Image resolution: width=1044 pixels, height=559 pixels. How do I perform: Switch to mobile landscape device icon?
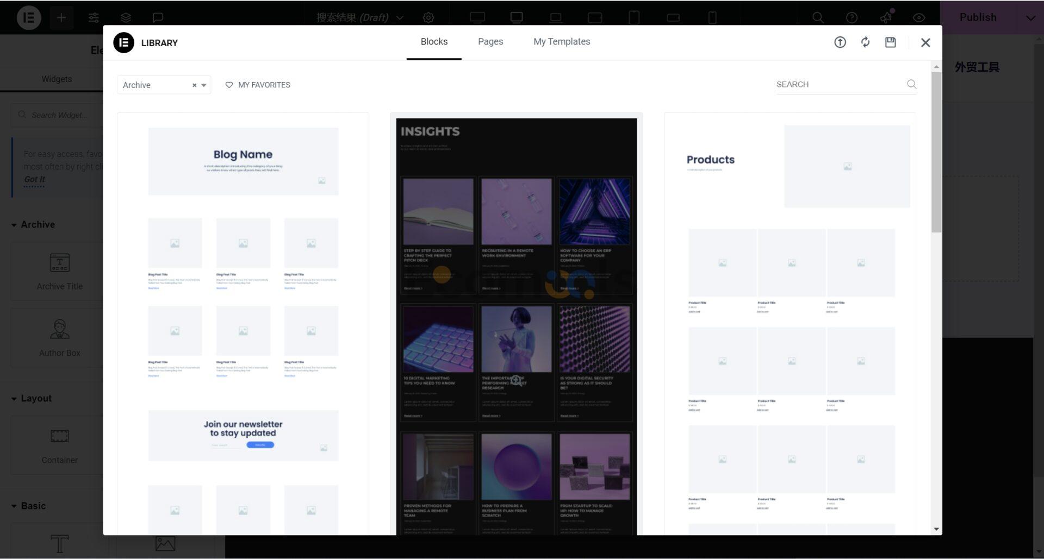pyautogui.click(x=673, y=17)
